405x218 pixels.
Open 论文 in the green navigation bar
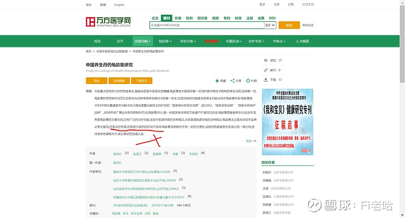120,41
